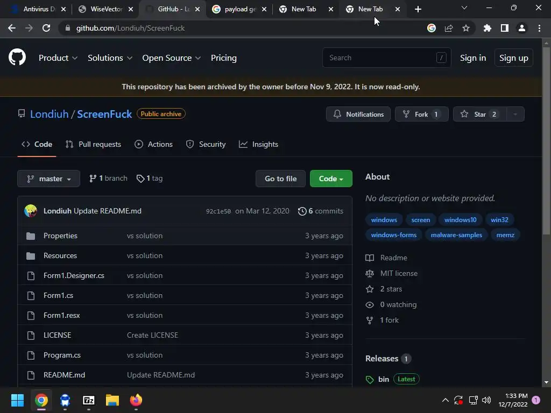Open the Chrome extensions puzzle icon
This screenshot has height=413, width=551.
click(487, 28)
